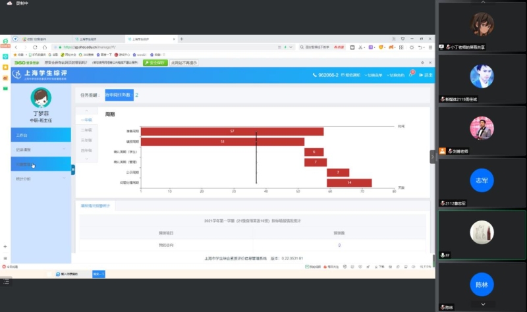
Task: Open address bar dropdown chevron
Action: tap(291, 47)
